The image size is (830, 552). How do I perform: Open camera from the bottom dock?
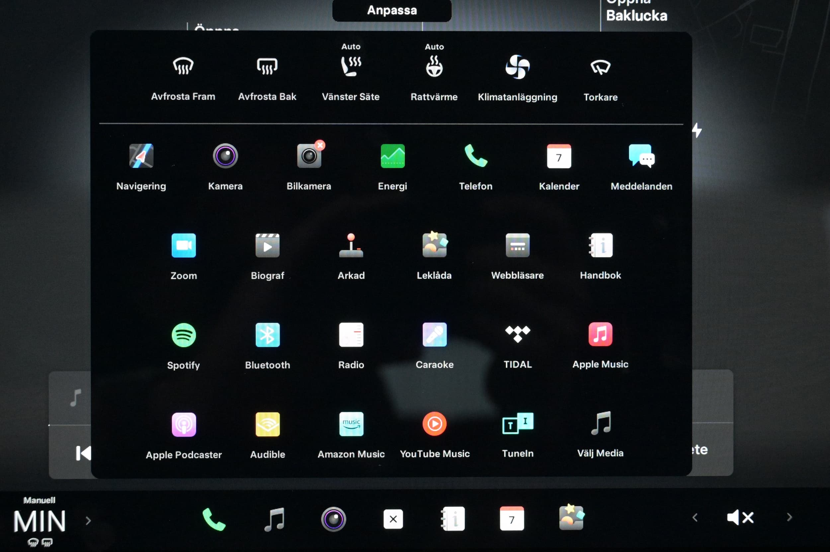tap(333, 519)
